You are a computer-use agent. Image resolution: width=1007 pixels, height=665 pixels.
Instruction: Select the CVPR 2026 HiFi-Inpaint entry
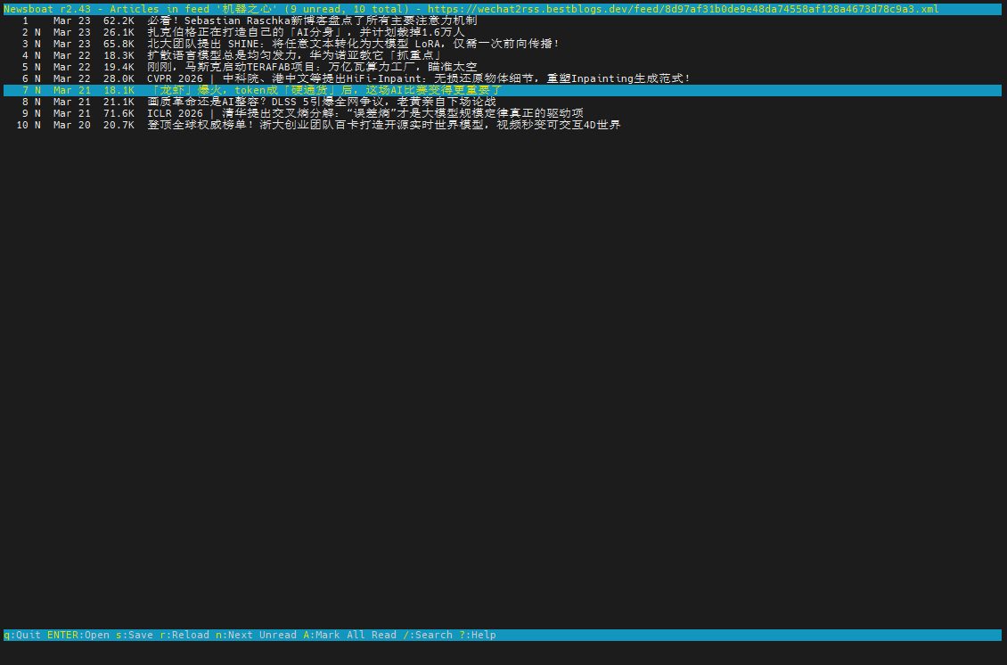tap(419, 78)
